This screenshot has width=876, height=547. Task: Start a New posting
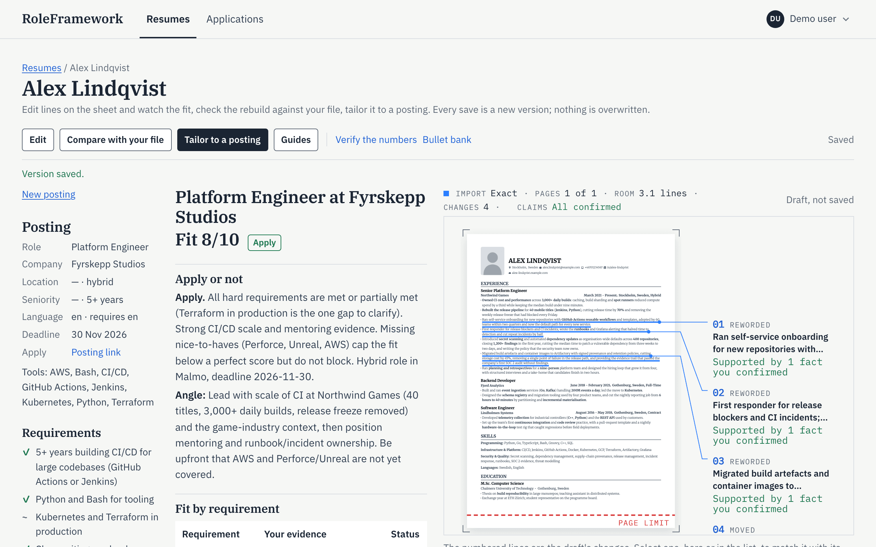pos(49,194)
